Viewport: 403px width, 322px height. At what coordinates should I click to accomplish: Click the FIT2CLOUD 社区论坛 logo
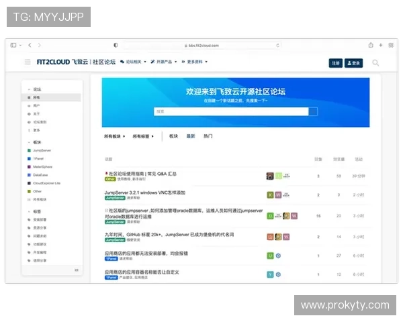point(76,62)
